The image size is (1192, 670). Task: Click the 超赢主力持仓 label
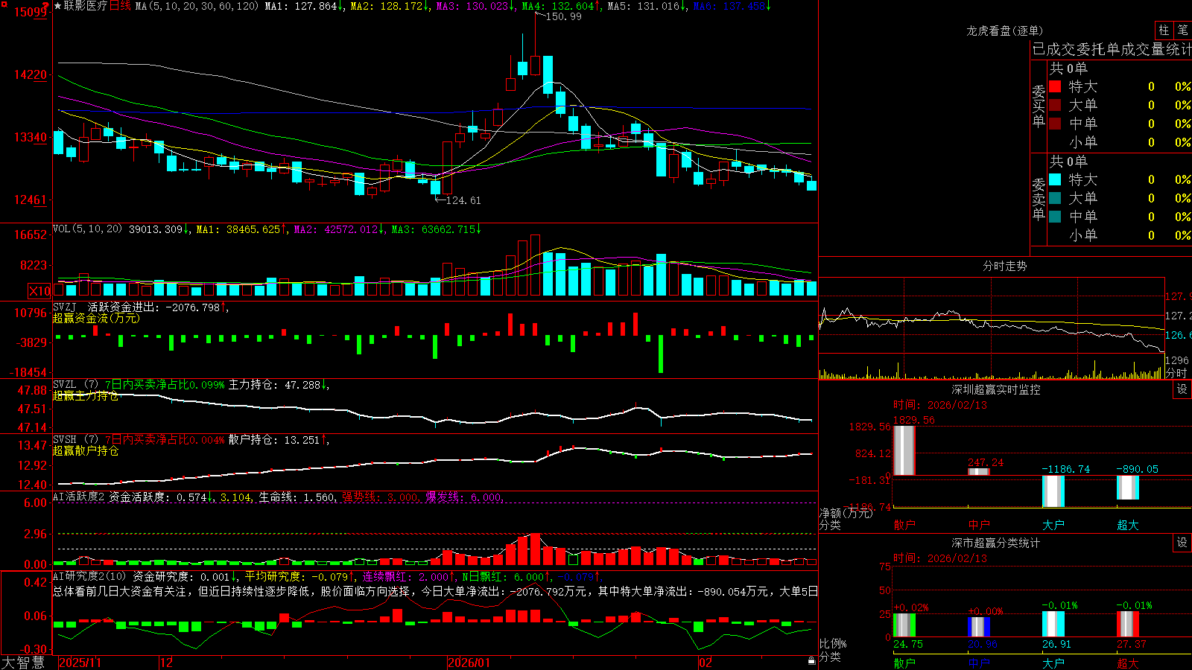[86, 395]
